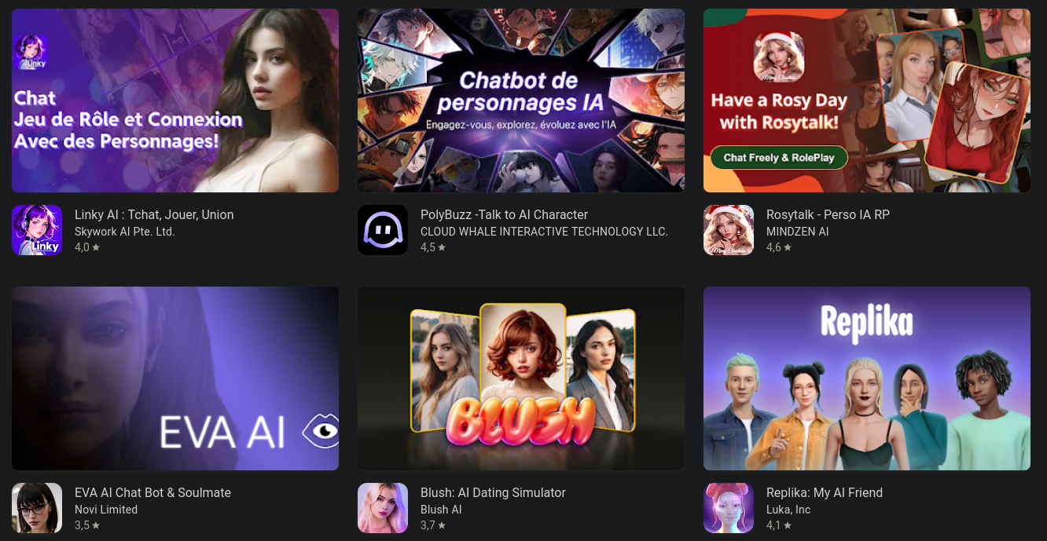Screen dimensions: 1047x541
Task: Click the Linky logo badge in banner
Action: tap(31, 52)
